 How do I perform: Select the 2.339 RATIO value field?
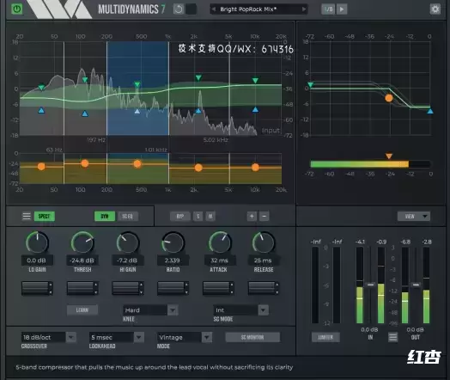173,260
